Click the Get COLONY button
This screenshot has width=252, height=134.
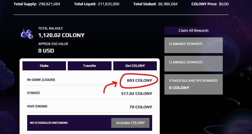pyautogui.click(x=135, y=66)
